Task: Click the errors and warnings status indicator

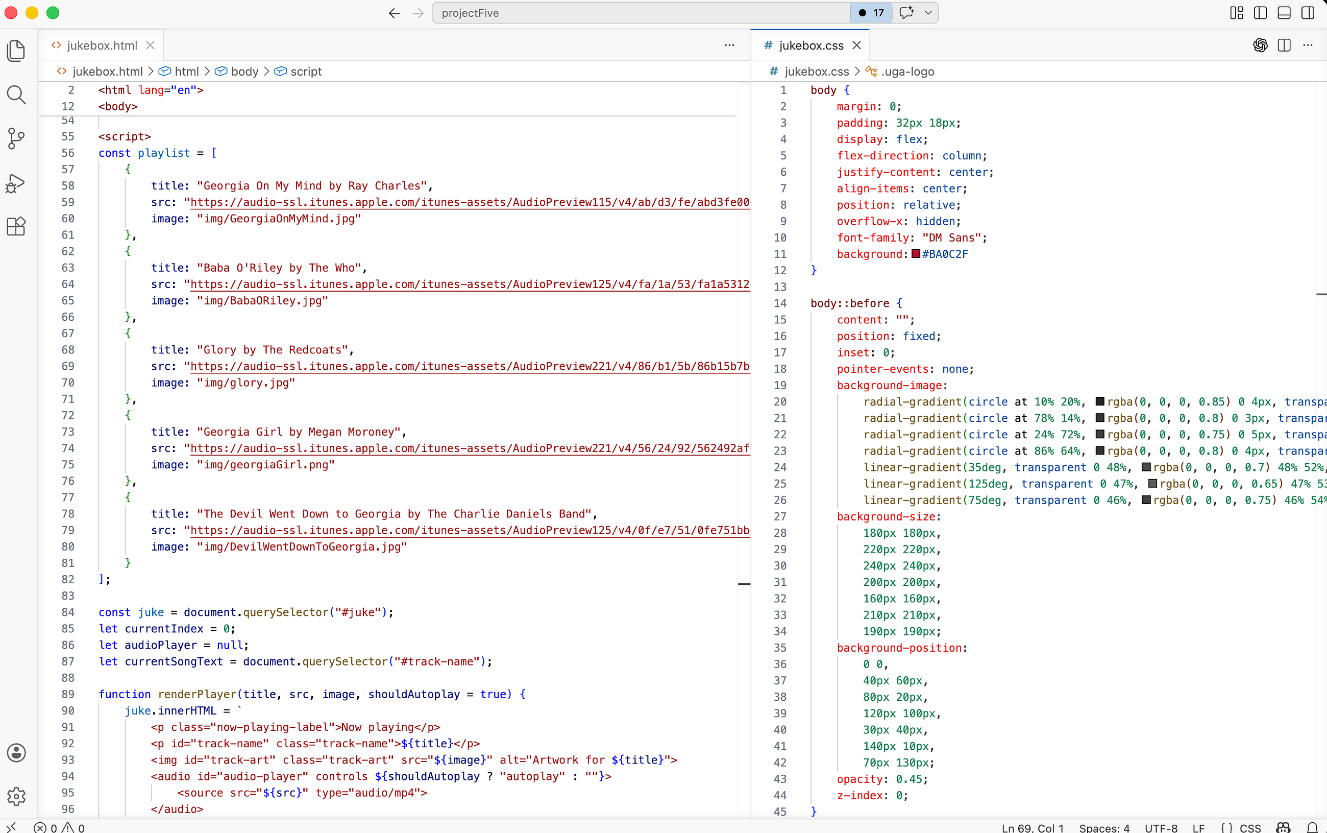Action: click(59, 827)
